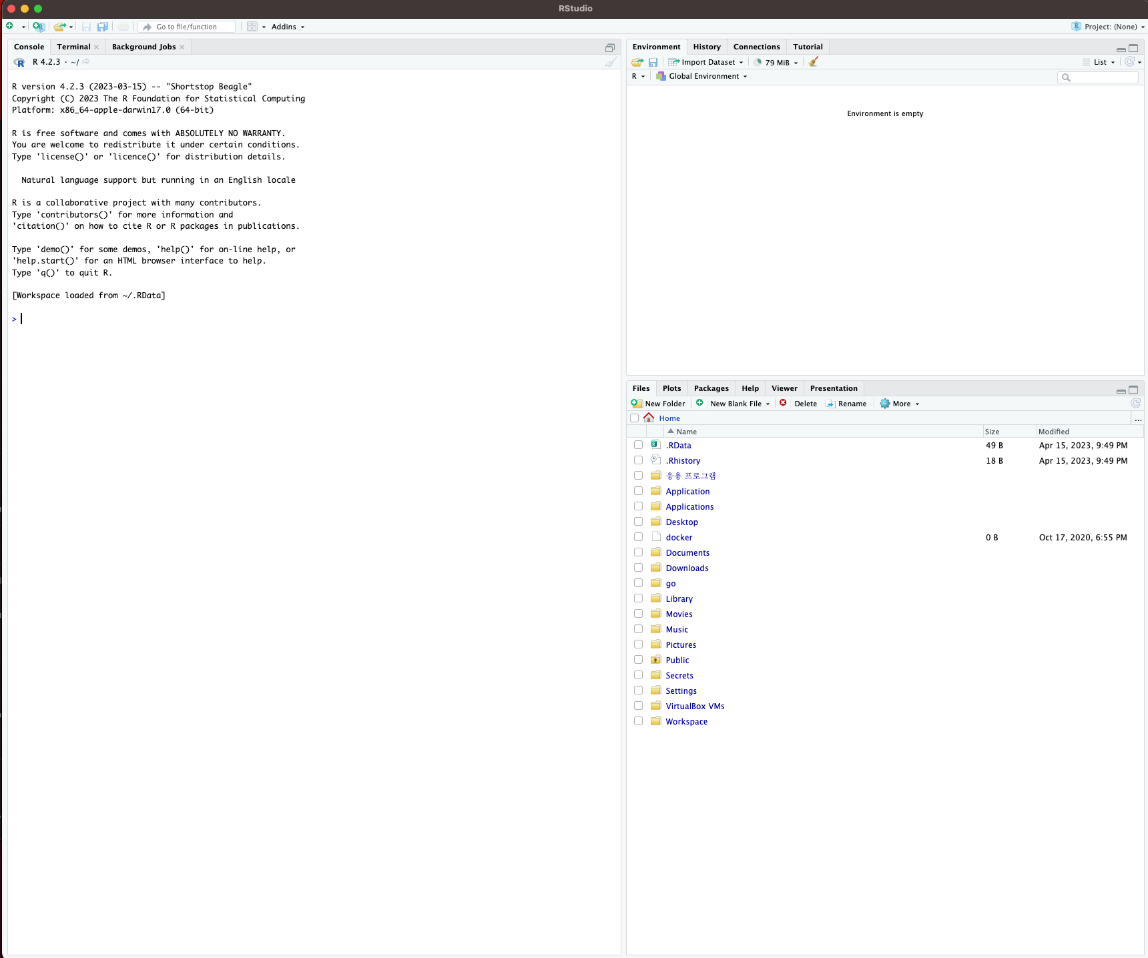Click the Save Workspace floppy icon in Environment
1148x958 pixels.
[x=653, y=62]
